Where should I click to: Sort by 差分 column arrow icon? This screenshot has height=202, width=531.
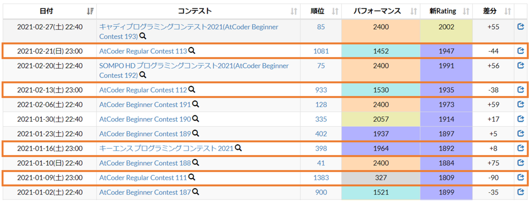(508, 11)
